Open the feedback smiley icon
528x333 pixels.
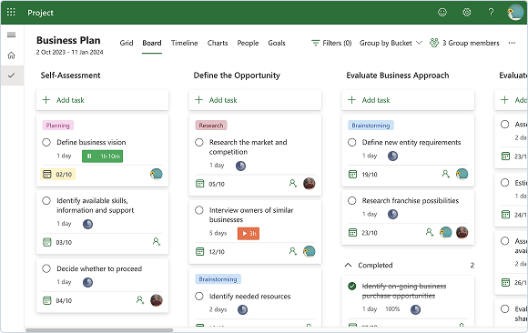tap(442, 13)
